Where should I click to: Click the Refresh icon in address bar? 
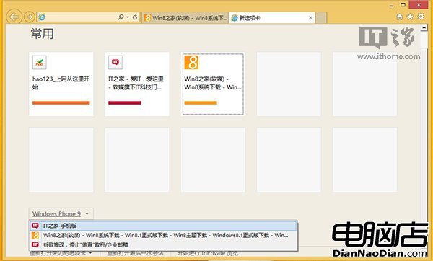click(135, 17)
